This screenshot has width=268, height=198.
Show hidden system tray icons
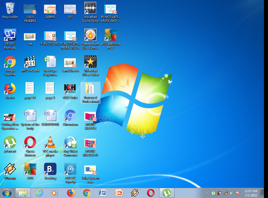[207, 193]
